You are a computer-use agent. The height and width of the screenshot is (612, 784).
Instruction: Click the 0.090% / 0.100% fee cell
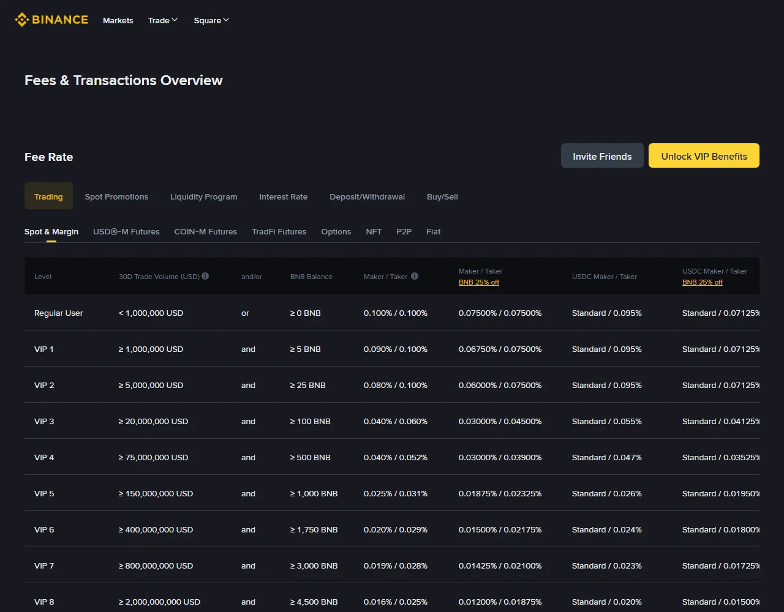(x=396, y=349)
